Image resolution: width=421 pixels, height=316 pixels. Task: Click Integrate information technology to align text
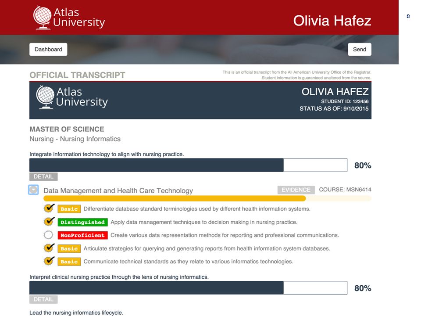[x=107, y=154]
